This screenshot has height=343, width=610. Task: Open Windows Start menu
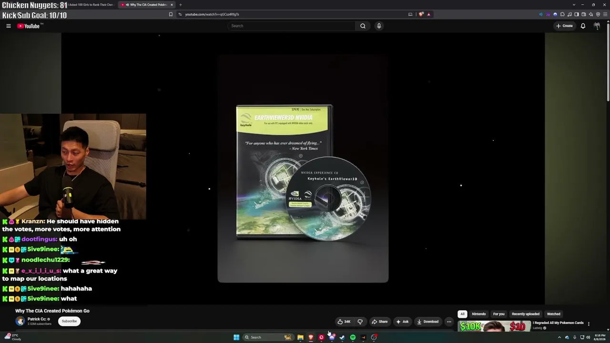236,337
